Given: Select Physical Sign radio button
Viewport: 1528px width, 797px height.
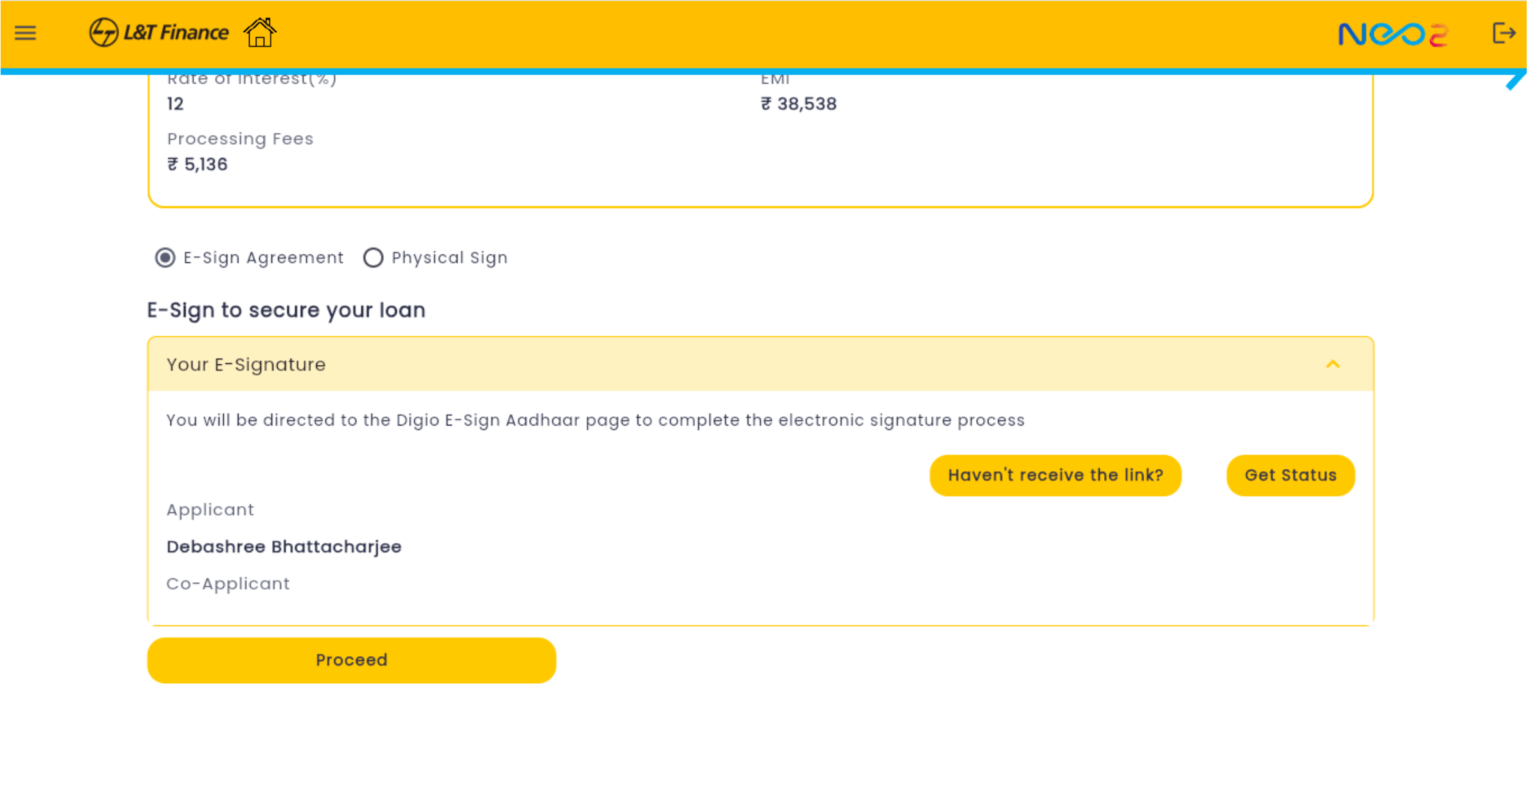Looking at the screenshot, I should tap(373, 258).
